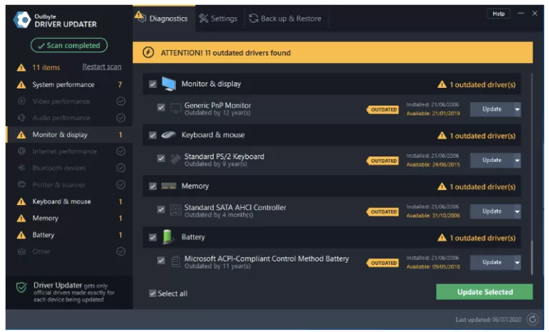Click the Standard PS/2 Keyboard device icon
The width and height of the screenshot is (549, 332).
175,159
